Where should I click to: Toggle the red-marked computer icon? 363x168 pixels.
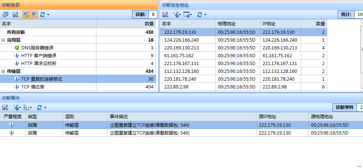(x=34, y=14)
